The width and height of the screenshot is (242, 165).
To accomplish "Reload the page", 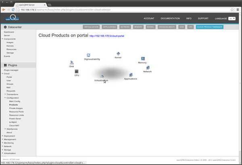I will 13,10.
